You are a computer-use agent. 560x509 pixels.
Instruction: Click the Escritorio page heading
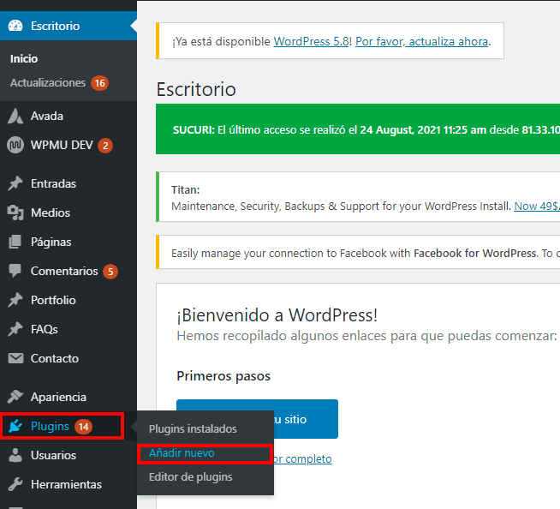tap(196, 89)
